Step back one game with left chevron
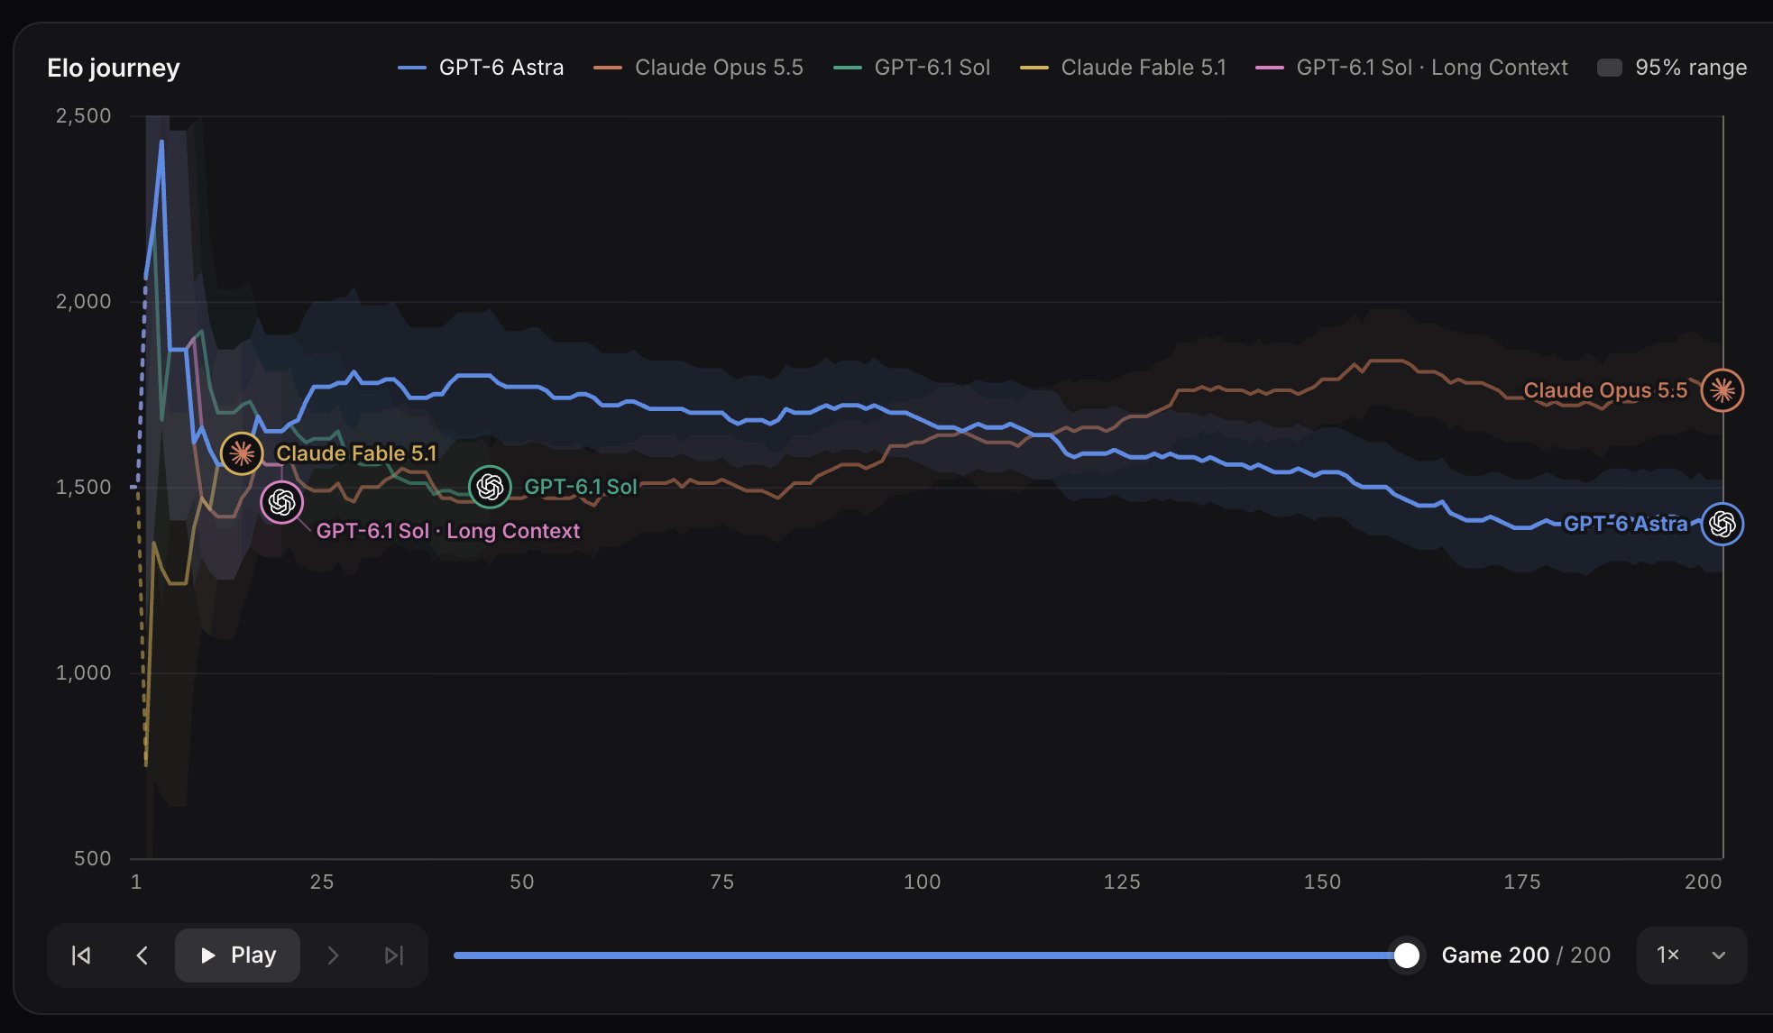This screenshot has height=1033, width=1773. point(142,955)
